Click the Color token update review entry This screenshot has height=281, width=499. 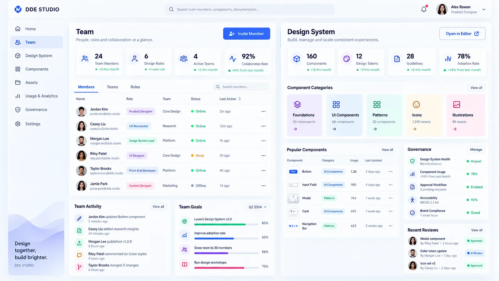(446, 253)
